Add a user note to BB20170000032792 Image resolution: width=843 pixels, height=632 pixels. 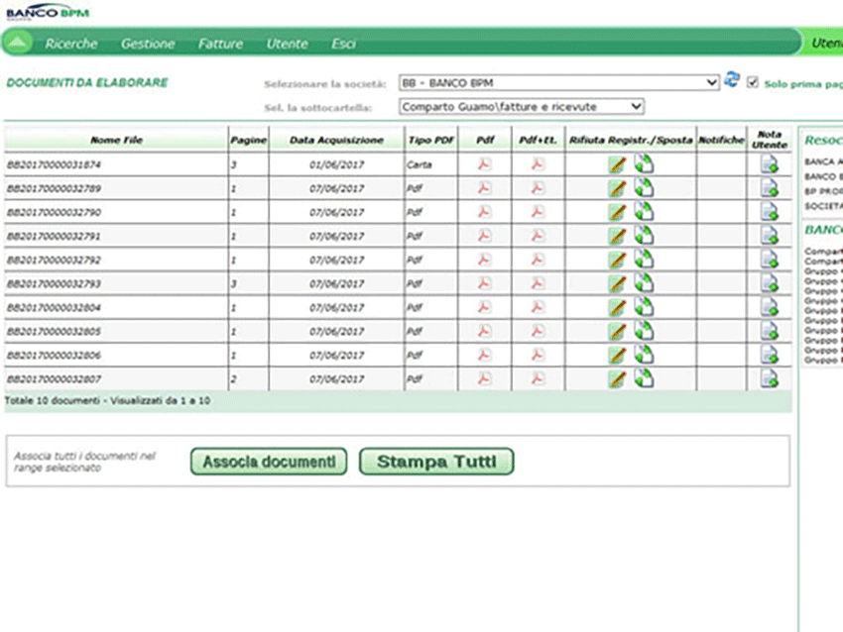(769, 260)
